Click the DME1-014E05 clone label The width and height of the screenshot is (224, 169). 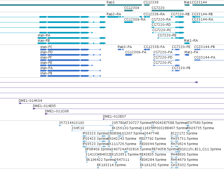click(44, 106)
